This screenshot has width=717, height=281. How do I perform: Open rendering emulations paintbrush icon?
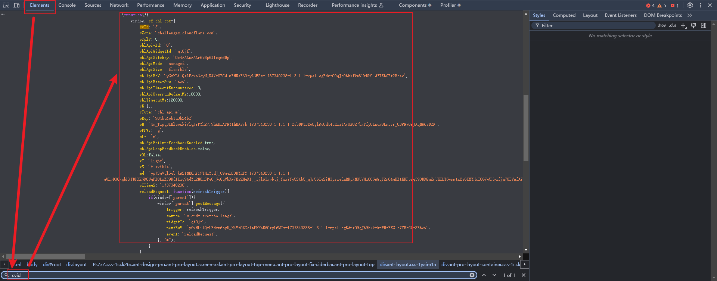[x=693, y=25]
